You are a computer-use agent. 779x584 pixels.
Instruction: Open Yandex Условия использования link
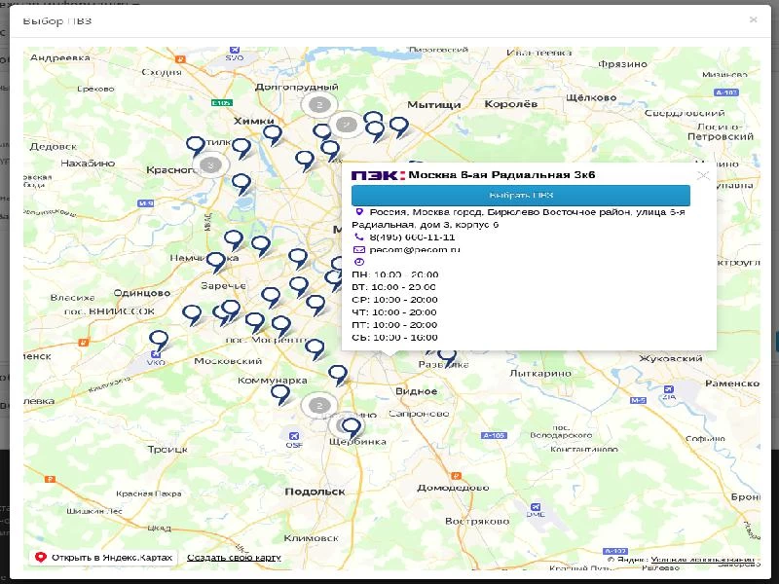point(702,560)
